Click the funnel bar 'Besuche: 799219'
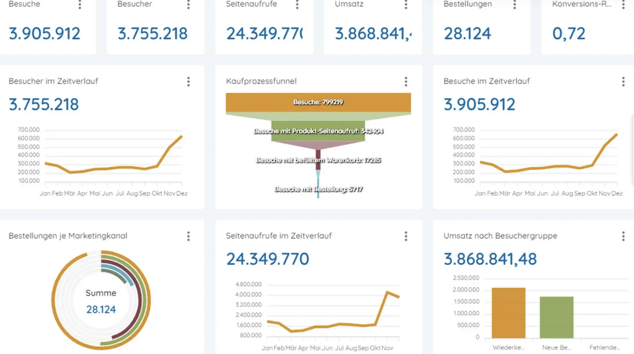634x354 pixels. pyautogui.click(x=318, y=102)
